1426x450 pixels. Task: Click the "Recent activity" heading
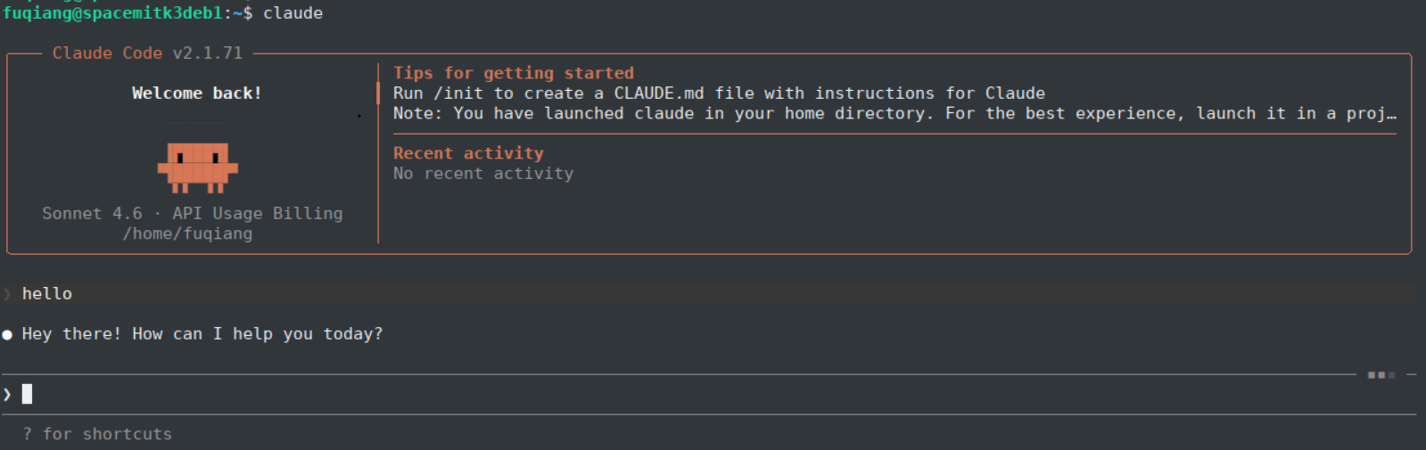click(x=468, y=153)
